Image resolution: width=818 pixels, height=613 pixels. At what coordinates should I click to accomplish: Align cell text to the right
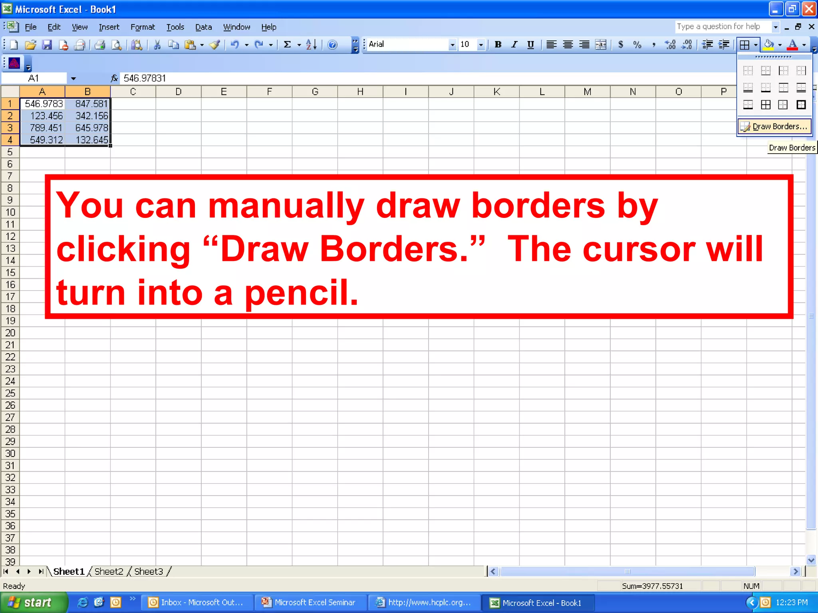[x=584, y=45]
